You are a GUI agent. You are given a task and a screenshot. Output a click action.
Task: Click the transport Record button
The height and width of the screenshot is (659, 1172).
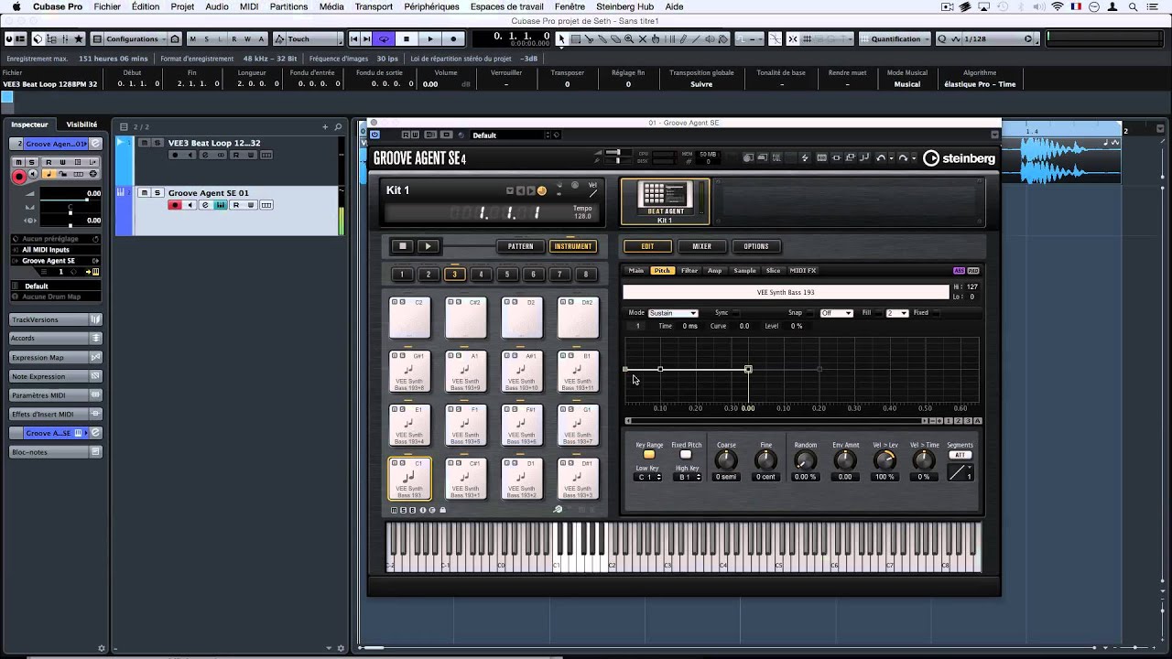click(453, 38)
